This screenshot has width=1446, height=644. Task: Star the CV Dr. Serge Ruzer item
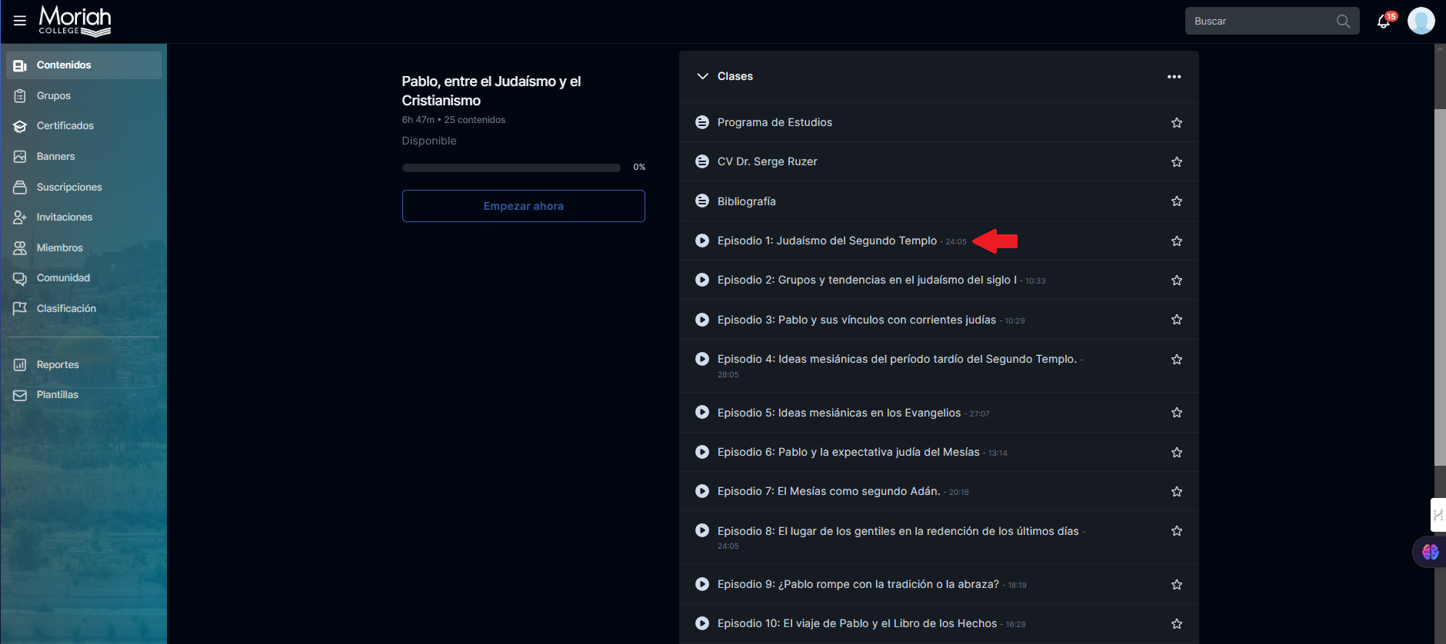pos(1176,162)
